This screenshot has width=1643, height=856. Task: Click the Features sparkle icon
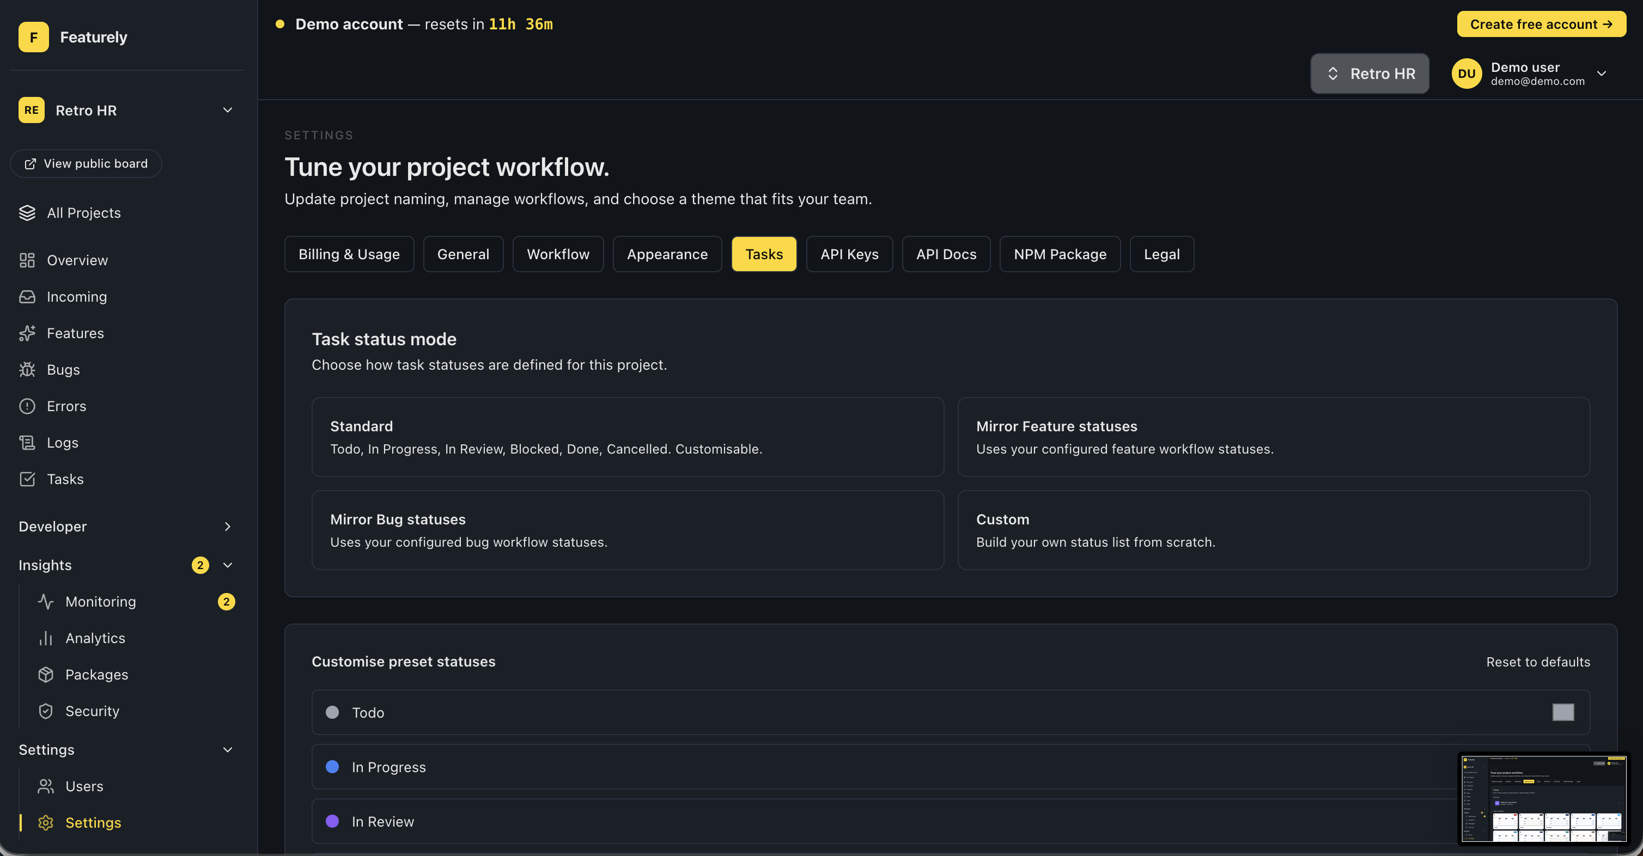tap(27, 333)
